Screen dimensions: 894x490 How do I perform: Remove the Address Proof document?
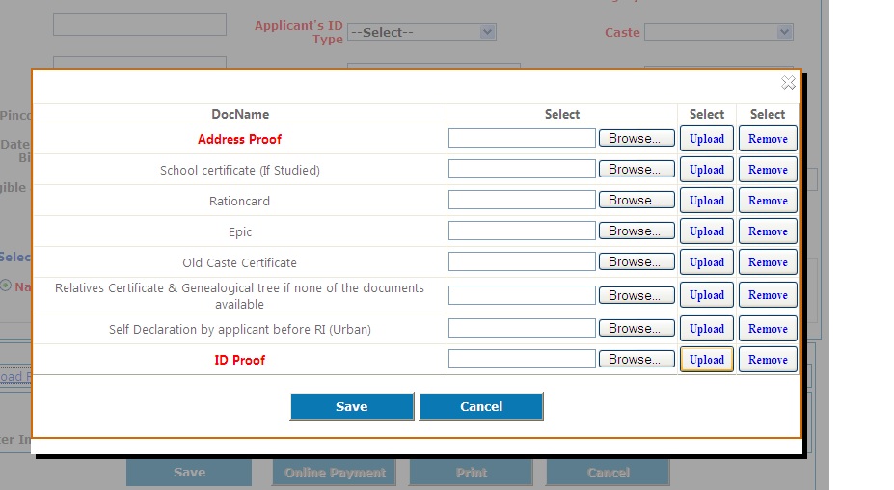tap(768, 139)
